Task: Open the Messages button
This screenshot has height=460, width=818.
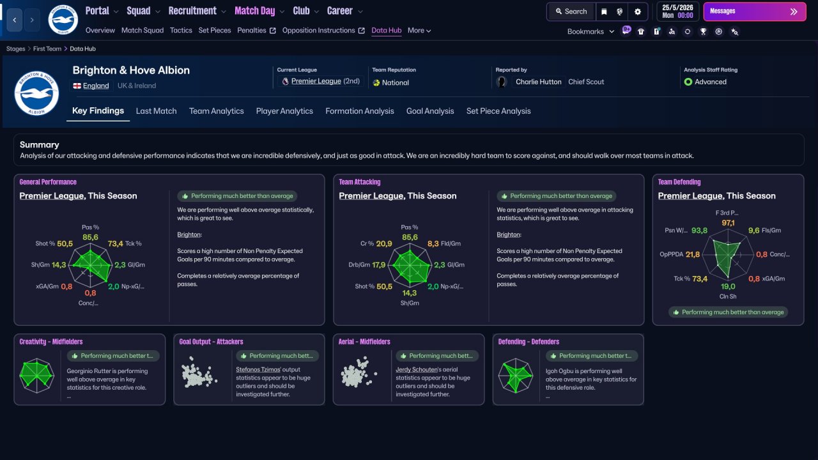Action: (x=754, y=11)
